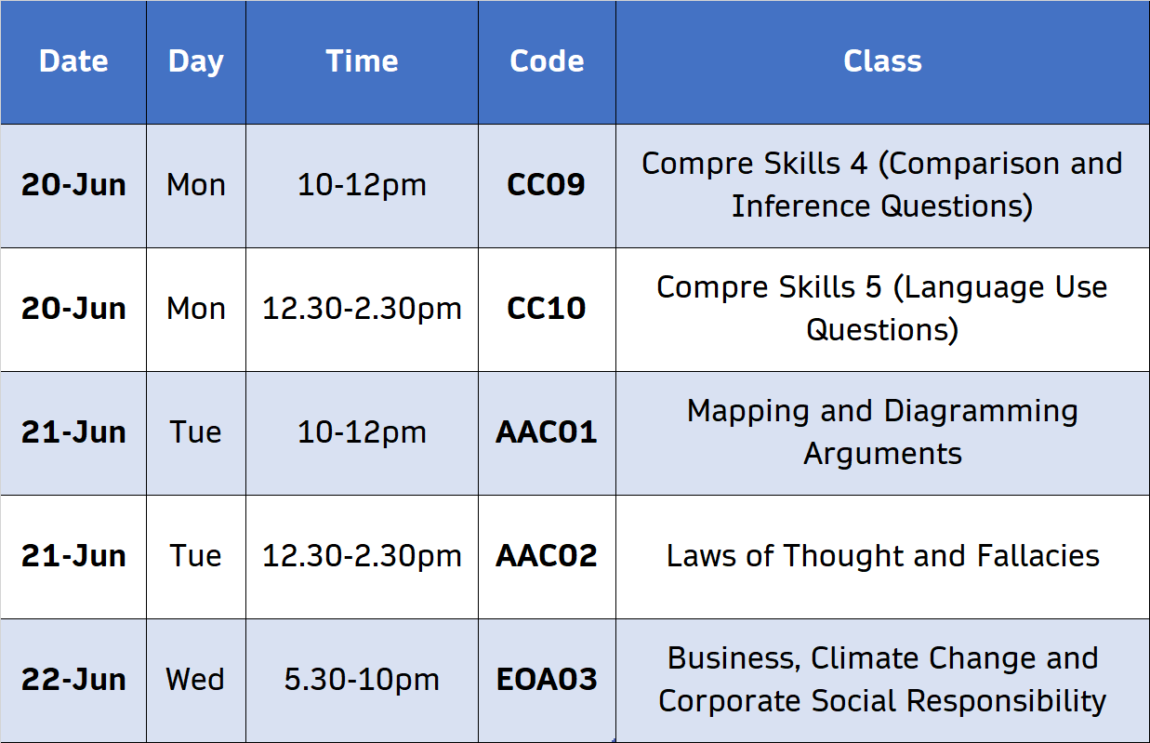Click Business, Climate Change class cell
Screen dimensions: 1150x743
click(x=882, y=681)
